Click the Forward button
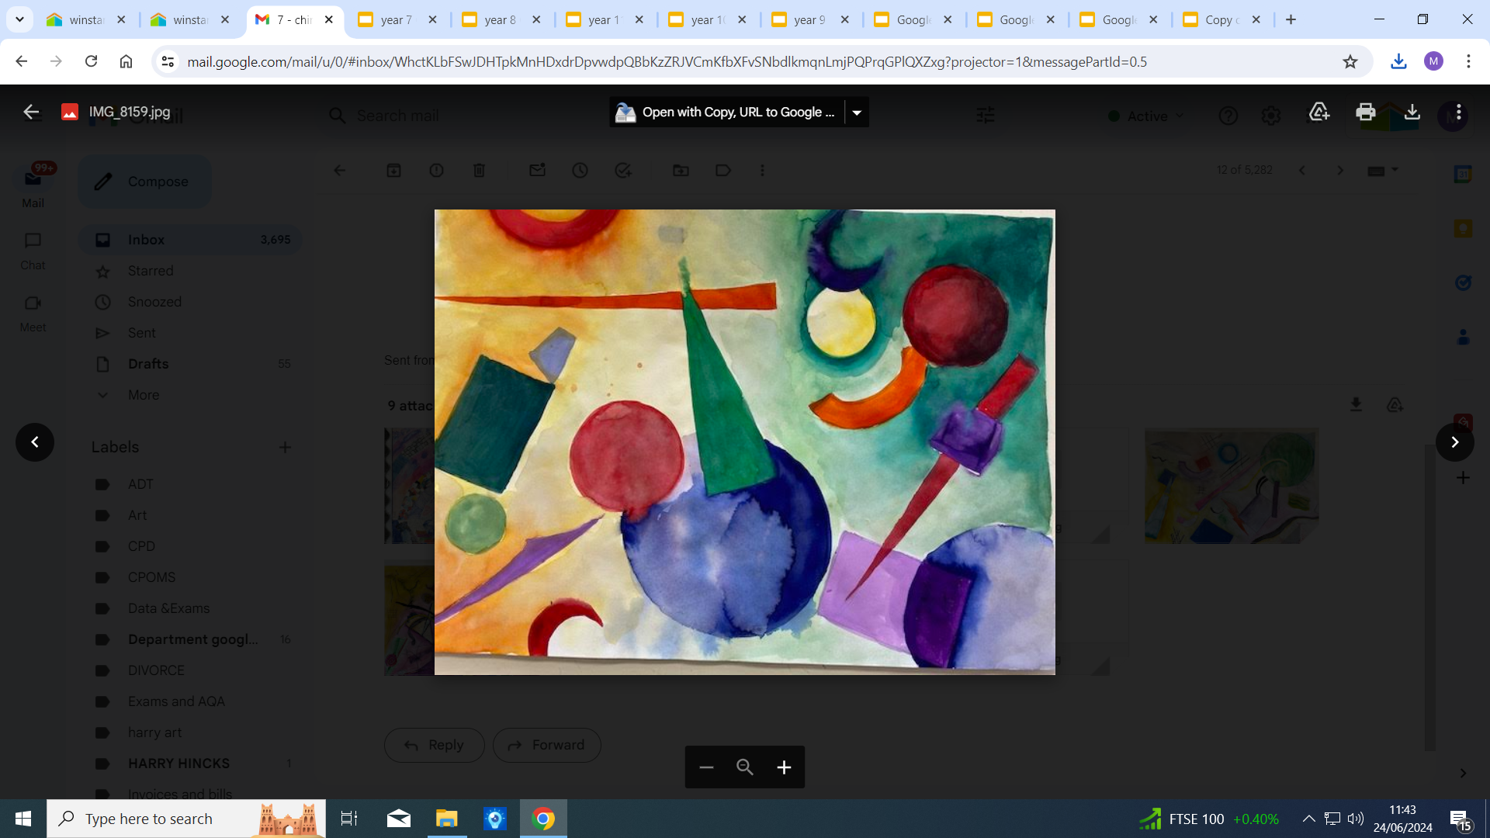This screenshot has width=1490, height=838. coord(547,745)
